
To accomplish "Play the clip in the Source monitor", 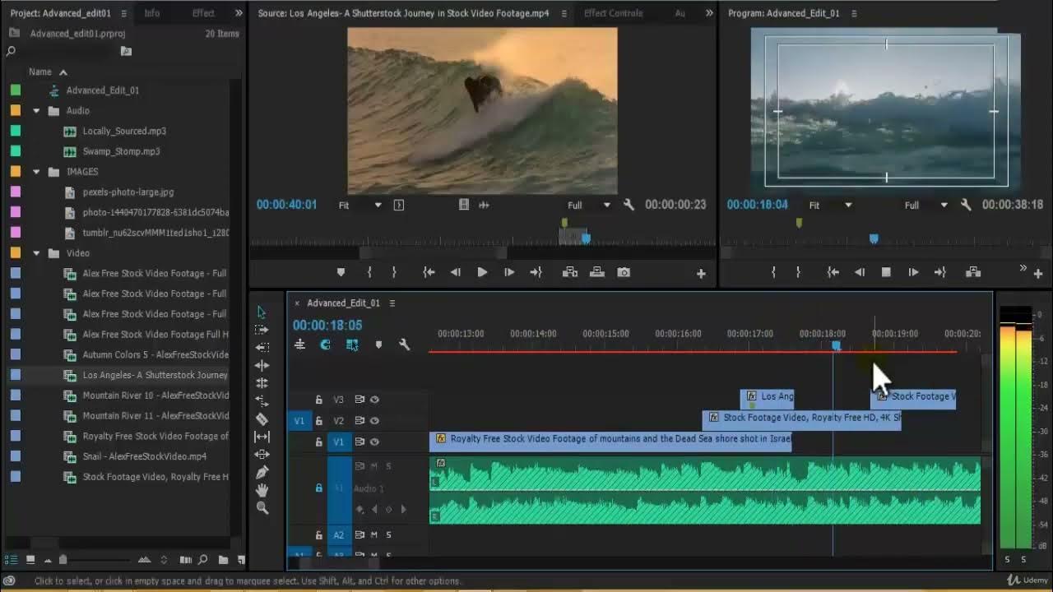I will 482,272.
